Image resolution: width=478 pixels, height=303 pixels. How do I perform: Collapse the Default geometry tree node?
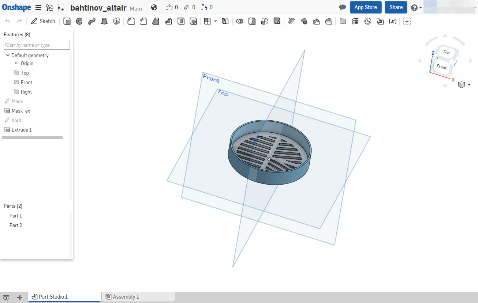point(8,55)
